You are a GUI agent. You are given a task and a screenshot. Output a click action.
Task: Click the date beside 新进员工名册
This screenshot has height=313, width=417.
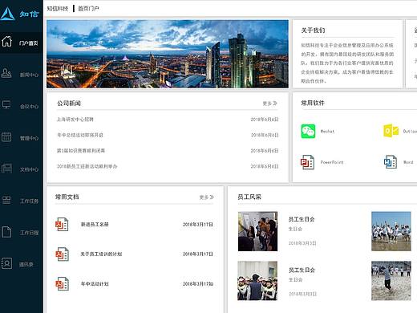coord(198,225)
